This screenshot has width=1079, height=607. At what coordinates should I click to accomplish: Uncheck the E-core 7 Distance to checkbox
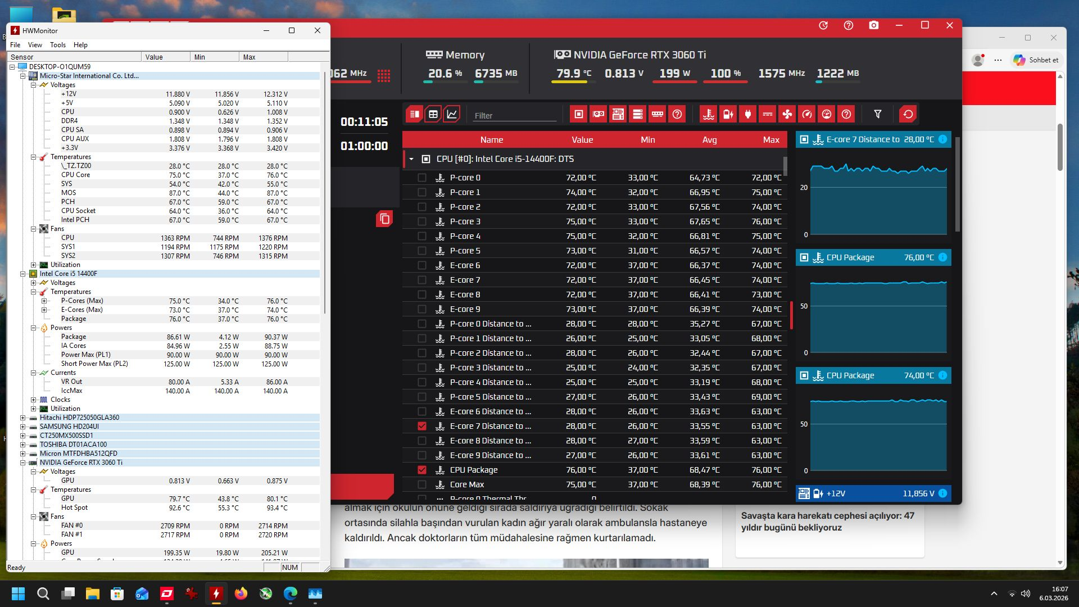coord(422,426)
